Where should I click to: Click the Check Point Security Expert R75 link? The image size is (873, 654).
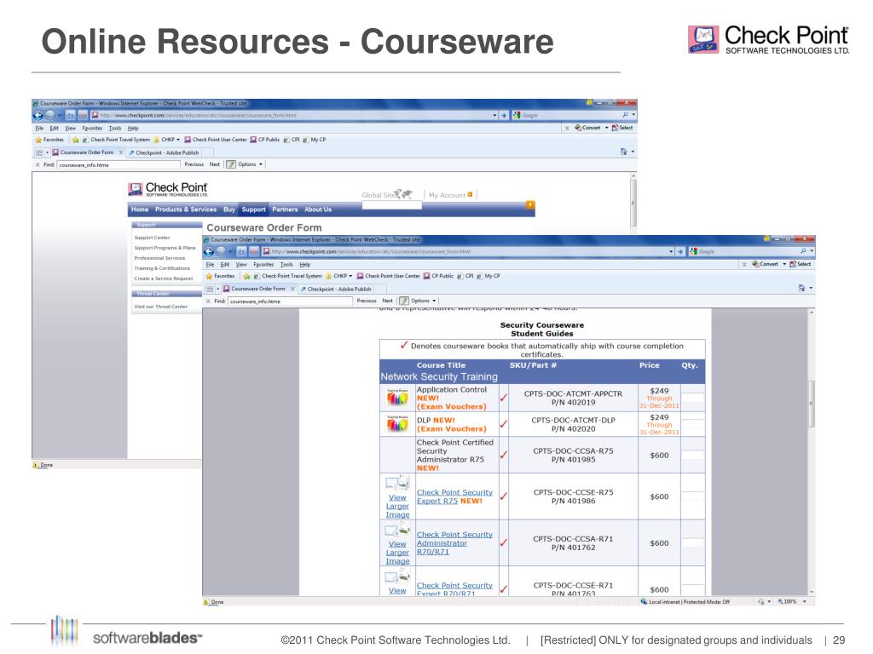(454, 496)
